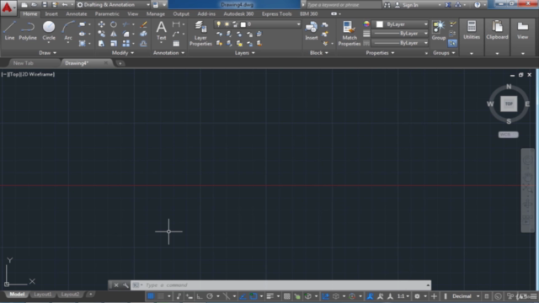
Task: Click the WCS button below ViewCube
Action: coord(509,135)
